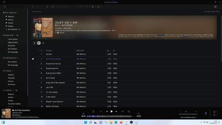Click the main play button in player bar
222x125 pixels.
112,111
